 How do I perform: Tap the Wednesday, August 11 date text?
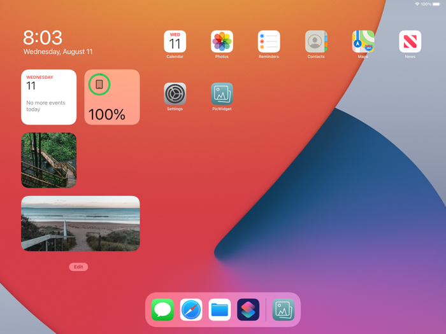point(58,52)
